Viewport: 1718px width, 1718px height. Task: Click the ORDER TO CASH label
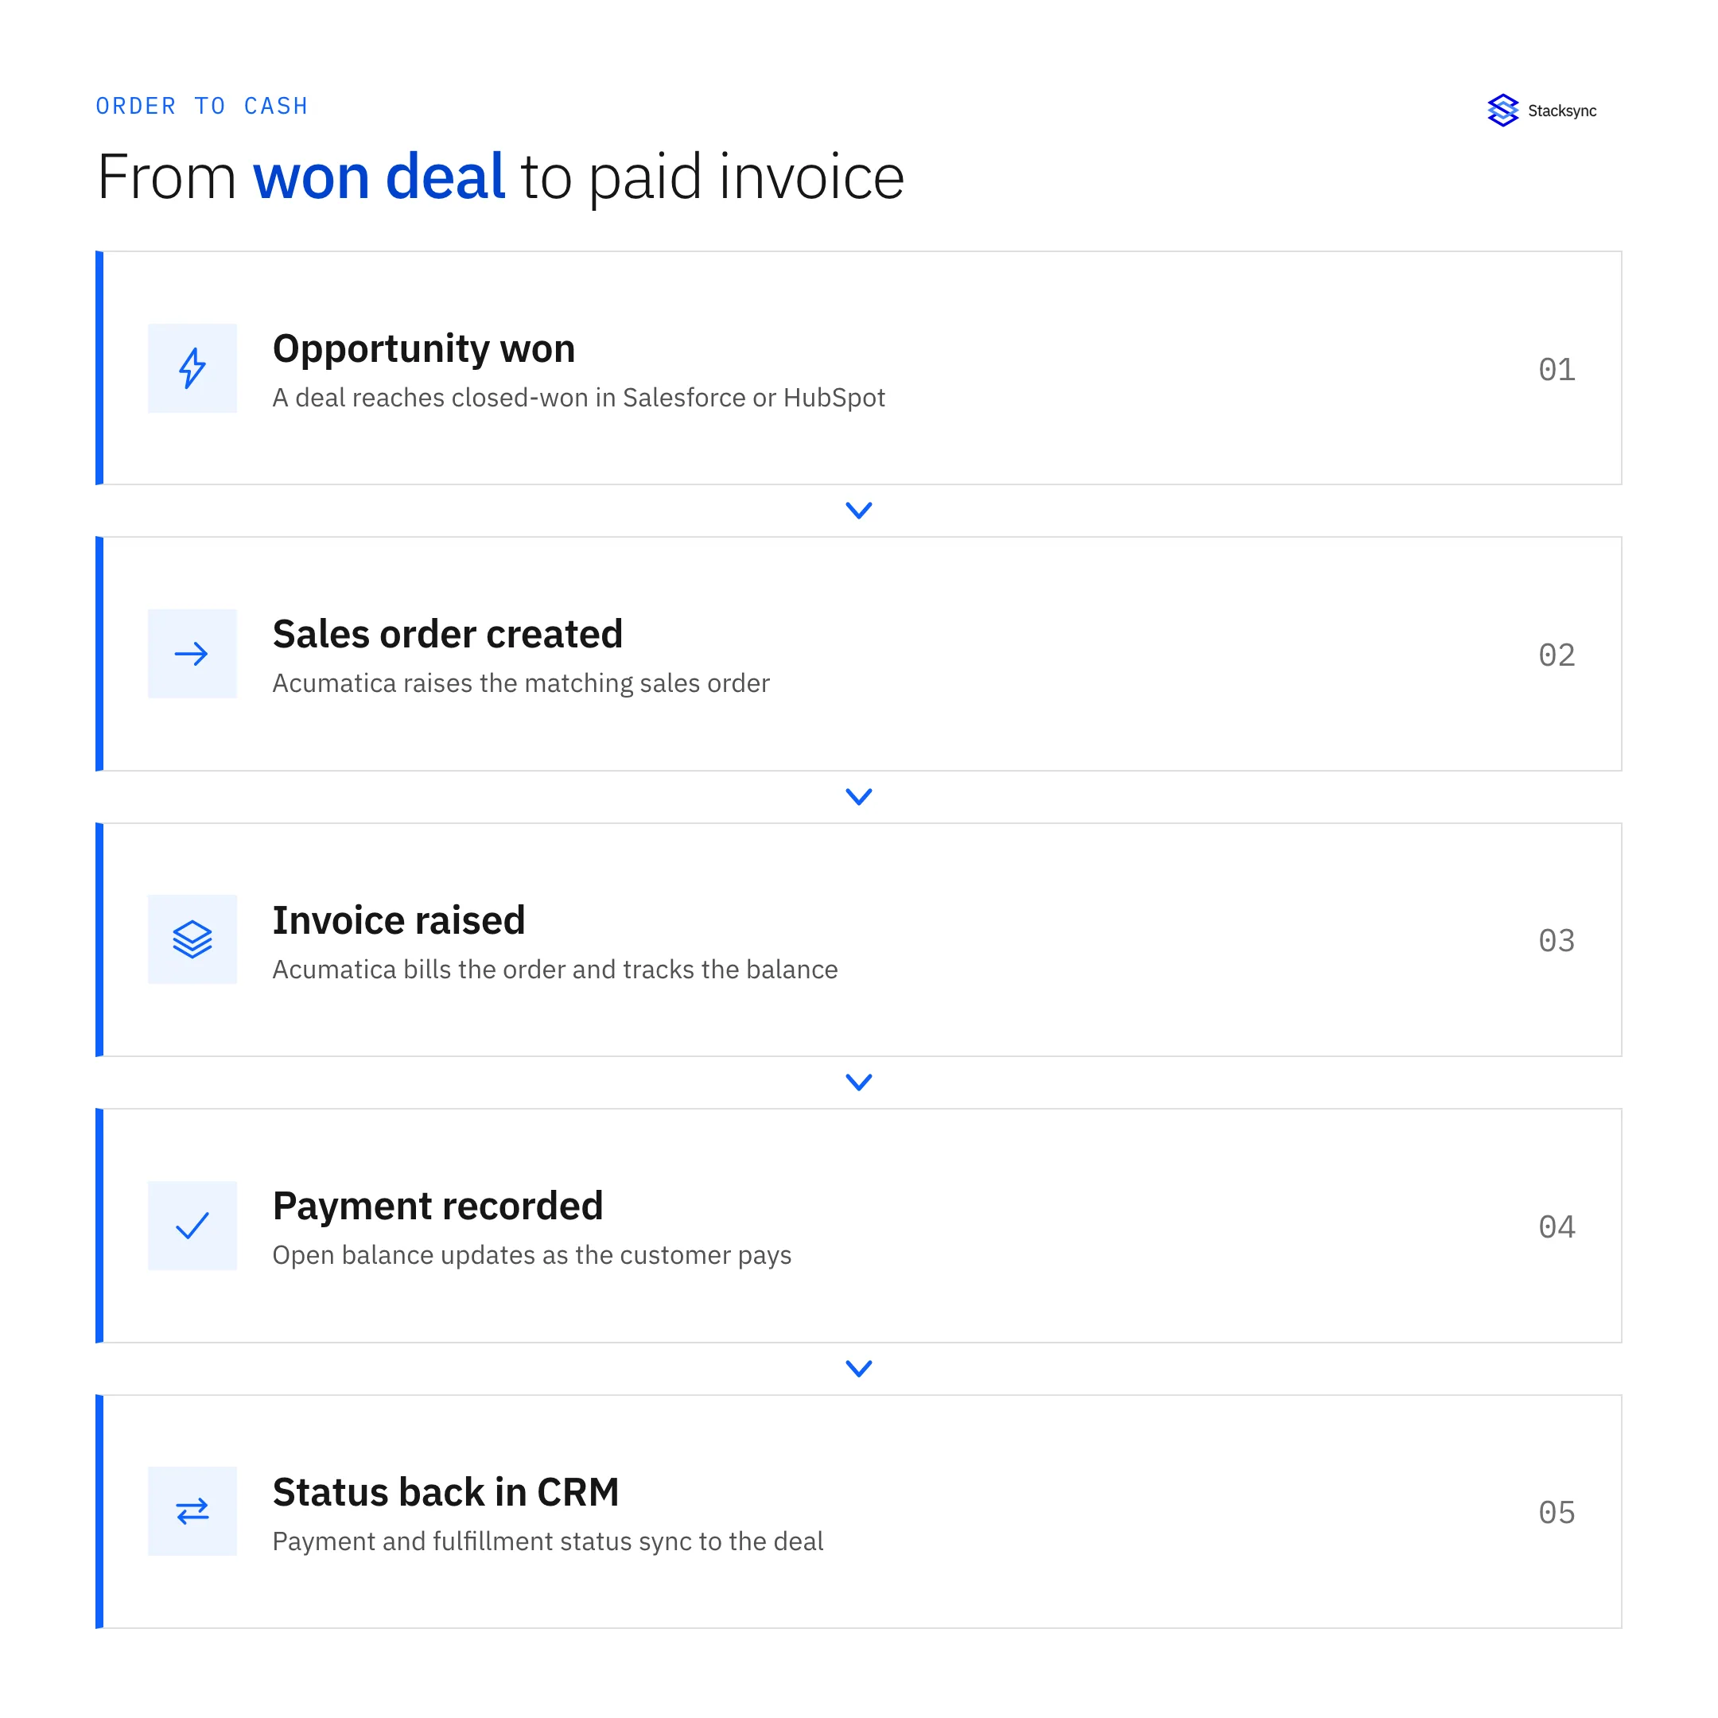[202, 106]
